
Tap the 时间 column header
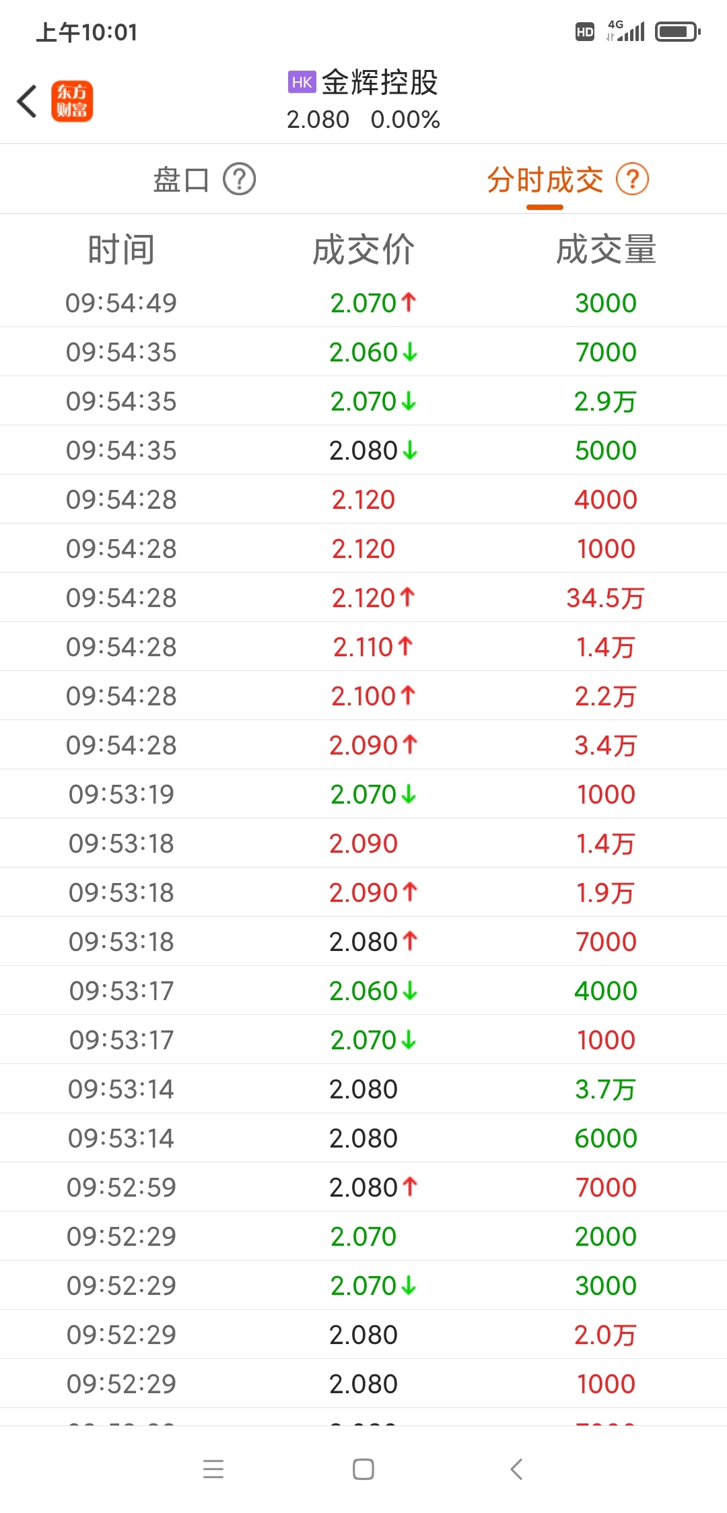(x=121, y=250)
